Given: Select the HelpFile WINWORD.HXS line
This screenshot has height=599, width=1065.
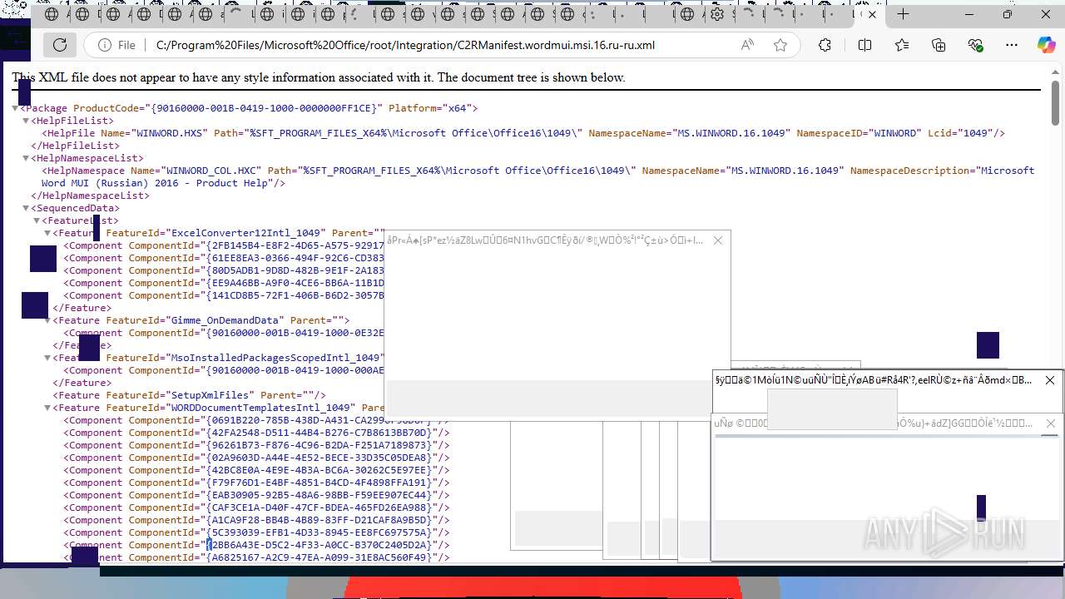Looking at the screenshot, I should point(523,133).
